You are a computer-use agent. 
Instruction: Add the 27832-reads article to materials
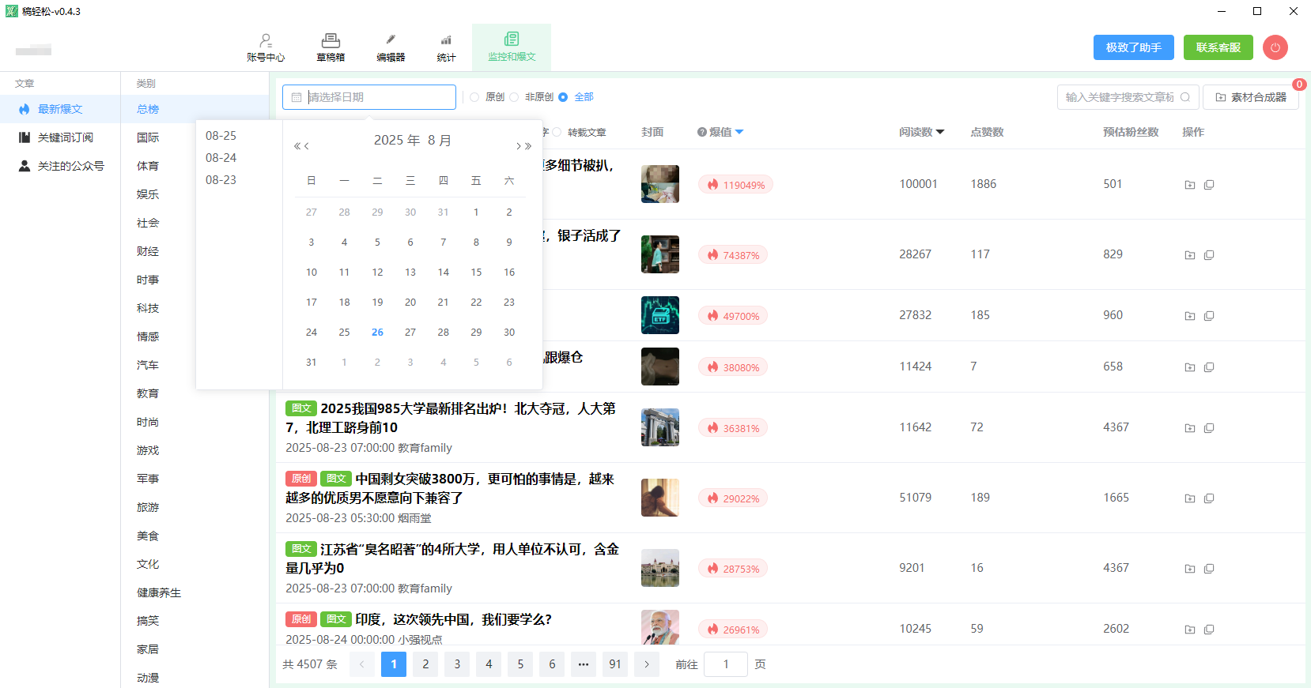(x=1189, y=316)
